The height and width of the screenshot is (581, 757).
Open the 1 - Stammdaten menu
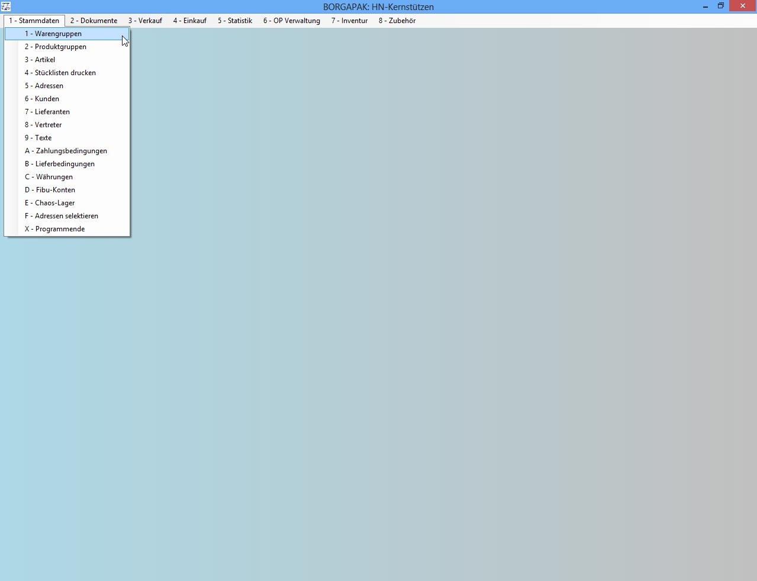coord(34,21)
